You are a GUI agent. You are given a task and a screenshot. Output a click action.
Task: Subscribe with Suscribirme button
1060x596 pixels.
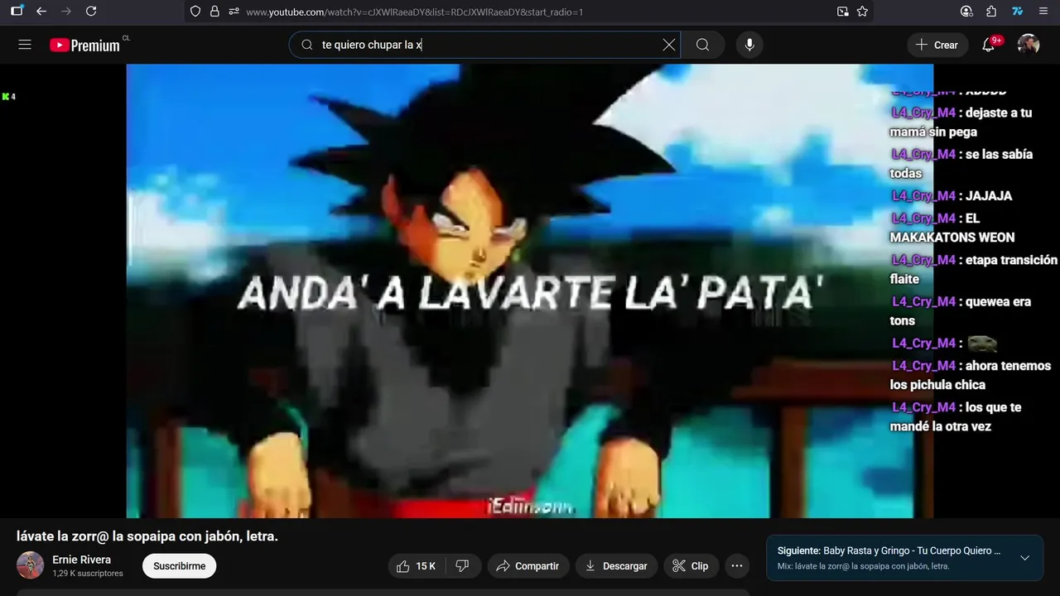click(180, 566)
